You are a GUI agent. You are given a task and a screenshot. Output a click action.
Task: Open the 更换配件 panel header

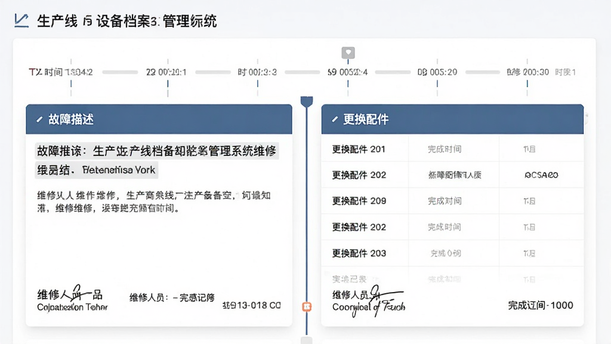click(x=452, y=119)
